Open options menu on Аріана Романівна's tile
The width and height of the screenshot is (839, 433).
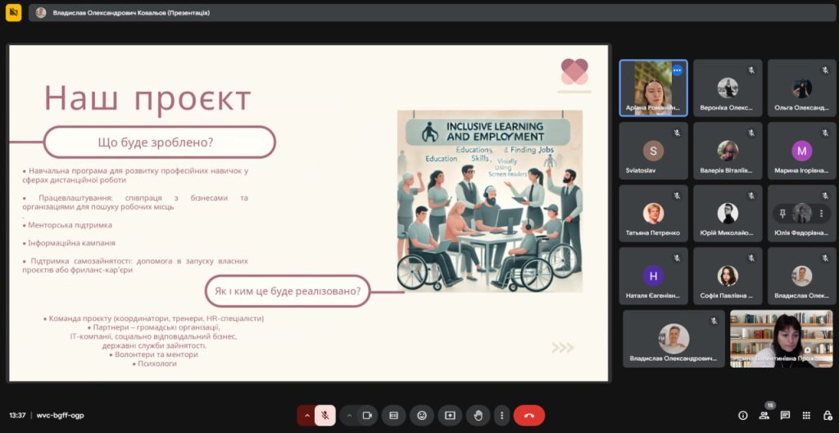[x=677, y=70]
